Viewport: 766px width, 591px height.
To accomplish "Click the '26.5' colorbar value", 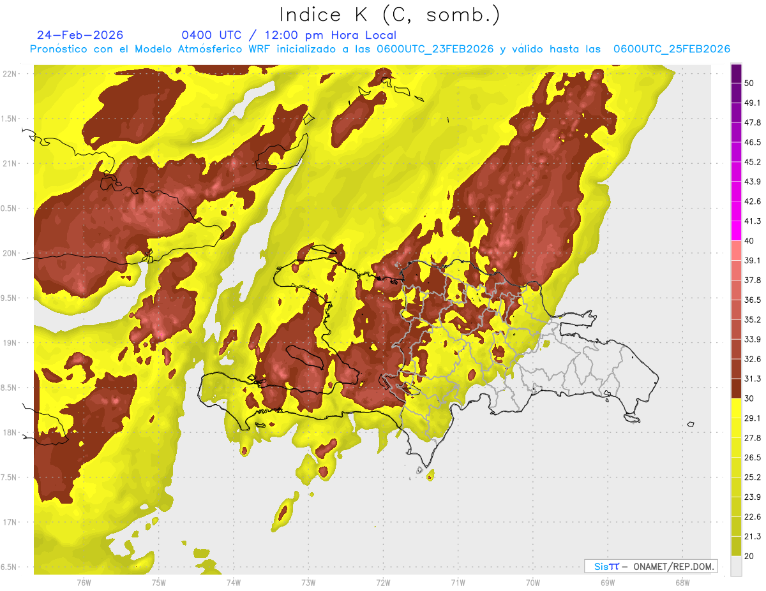I will (x=753, y=457).
